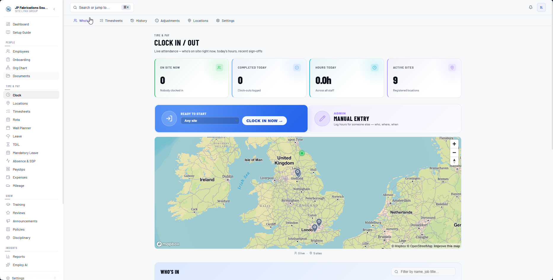Open the OpenStreetMap attribution link
Image resolution: width=553 pixels, height=280 pixels.
(x=419, y=246)
